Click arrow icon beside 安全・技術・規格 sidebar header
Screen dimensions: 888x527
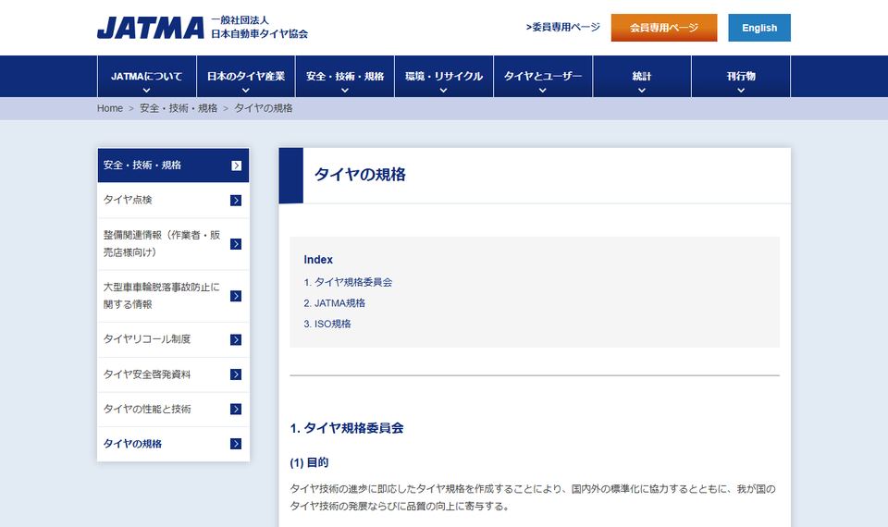click(236, 165)
